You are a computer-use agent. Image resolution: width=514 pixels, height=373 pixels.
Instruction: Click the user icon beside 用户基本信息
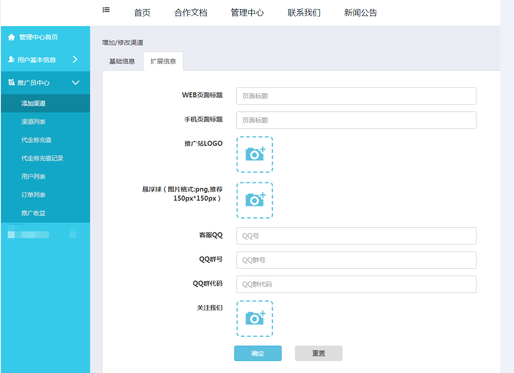click(11, 60)
